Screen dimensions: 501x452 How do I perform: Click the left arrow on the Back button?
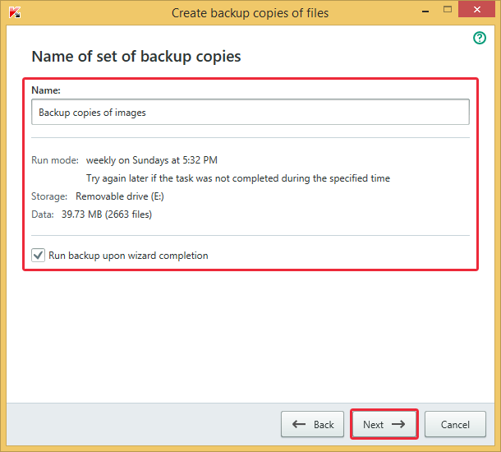point(299,424)
